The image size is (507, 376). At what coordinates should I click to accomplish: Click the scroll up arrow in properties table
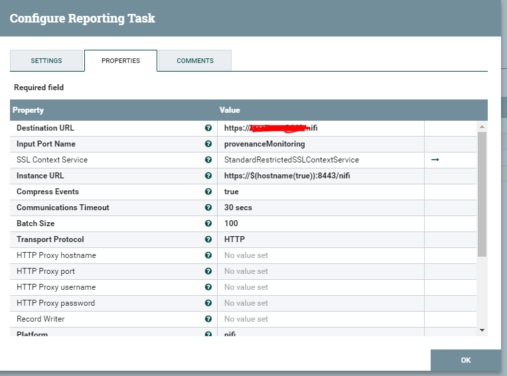pos(482,126)
